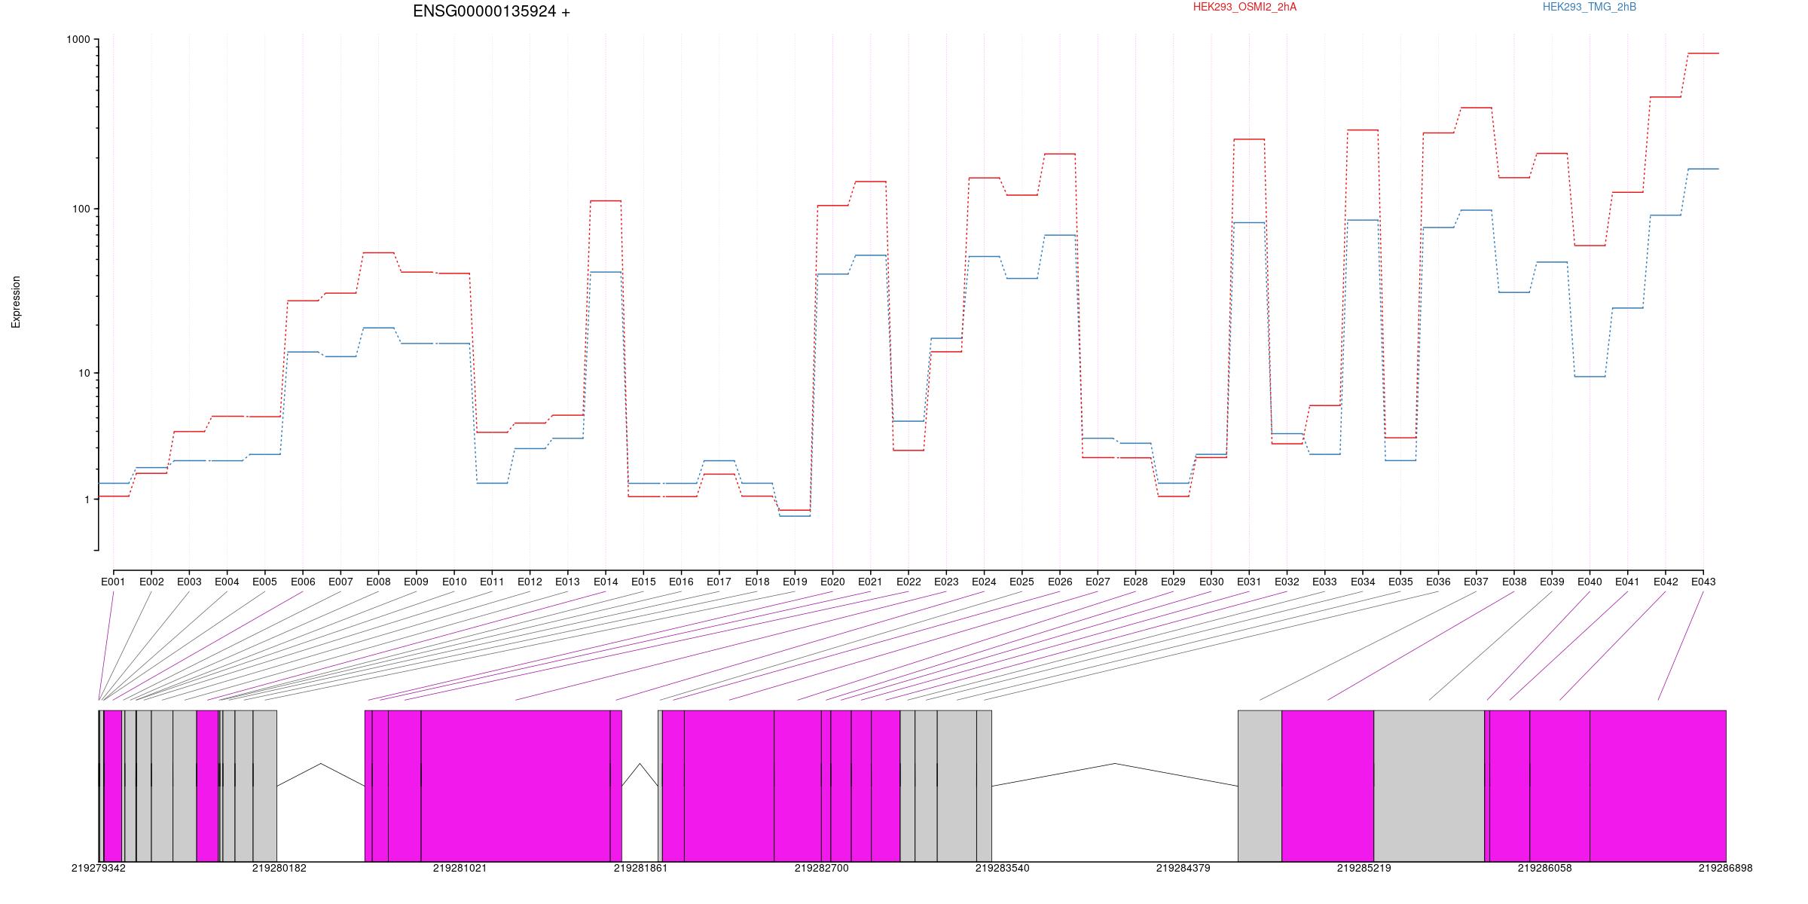Select exon label E037
The height and width of the screenshot is (904, 1808).
coord(1476,582)
